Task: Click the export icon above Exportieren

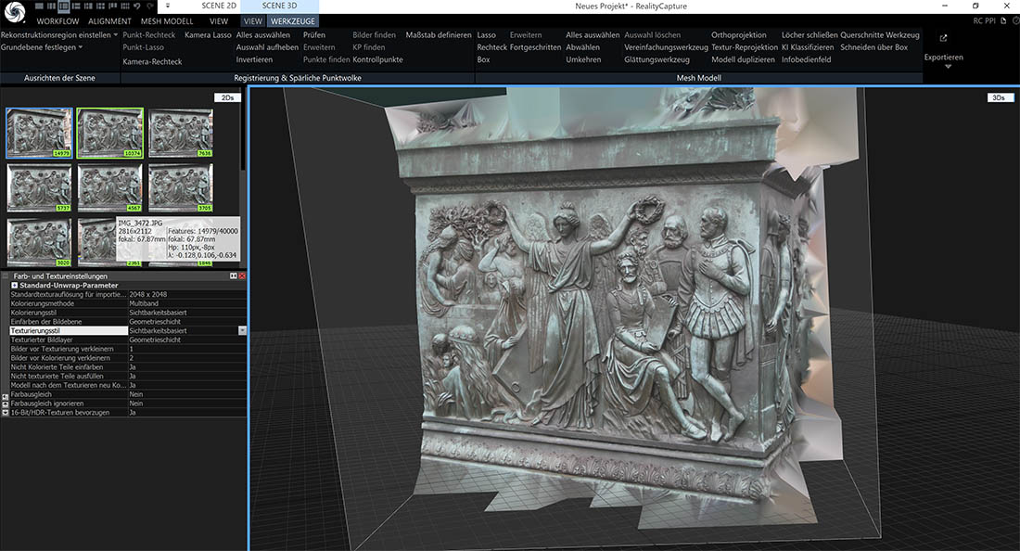Action: (x=943, y=38)
